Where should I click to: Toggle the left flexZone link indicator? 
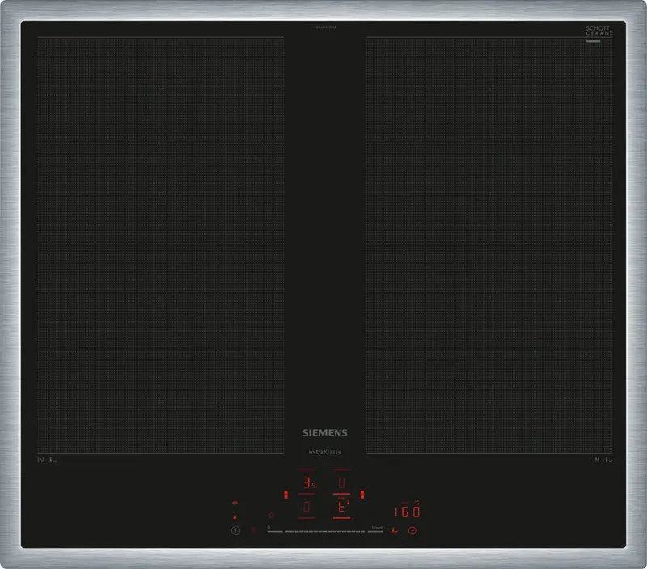pyautogui.click(x=285, y=494)
